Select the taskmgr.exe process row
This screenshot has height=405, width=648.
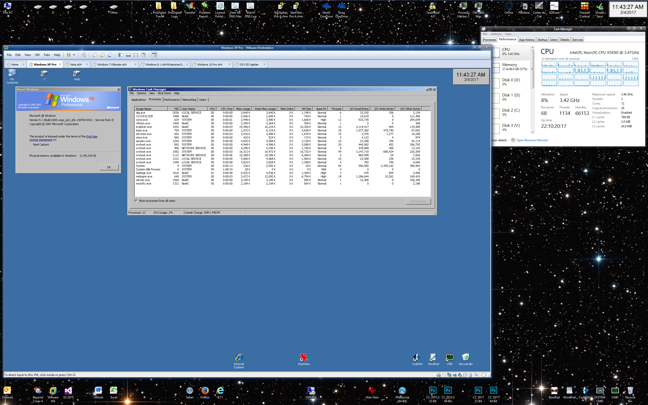(278, 173)
